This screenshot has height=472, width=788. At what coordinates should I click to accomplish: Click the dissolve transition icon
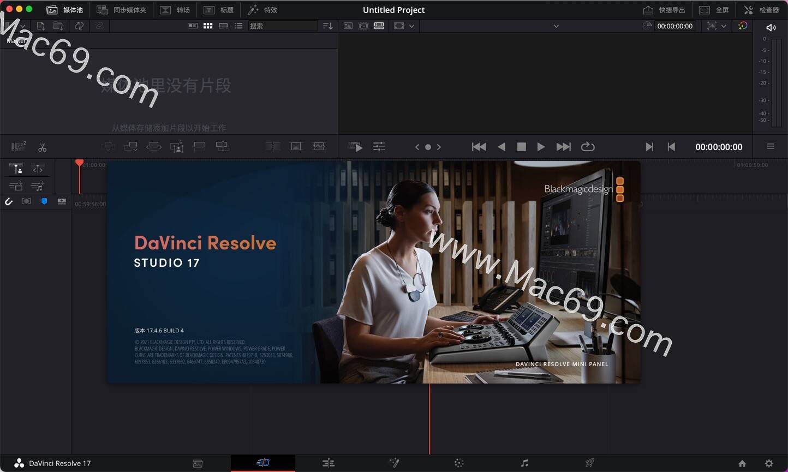coord(273,146)
